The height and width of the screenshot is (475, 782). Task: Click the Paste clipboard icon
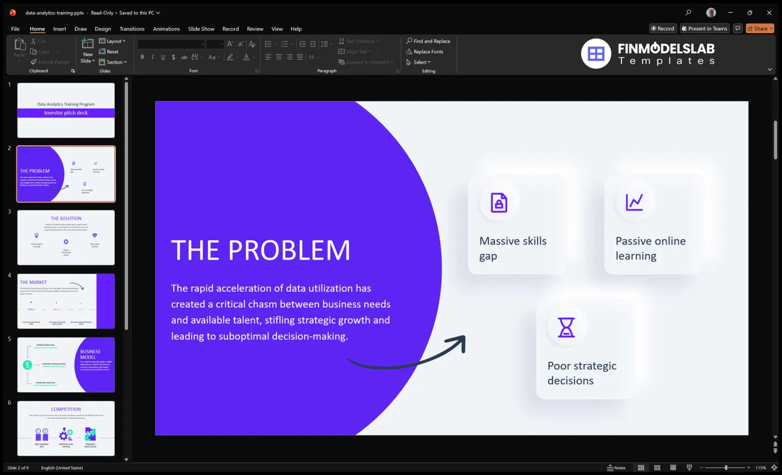tap(20, 44)
